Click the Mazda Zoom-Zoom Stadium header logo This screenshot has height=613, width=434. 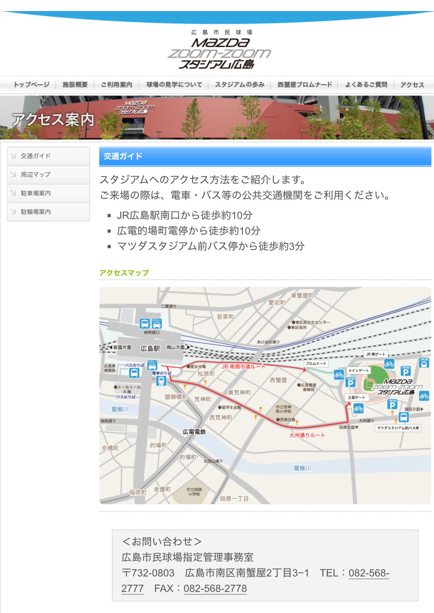click(x=219, y=49)
